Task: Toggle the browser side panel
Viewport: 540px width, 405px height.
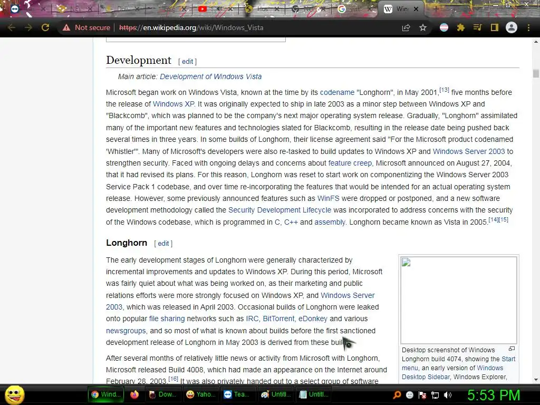Action: 495,27
